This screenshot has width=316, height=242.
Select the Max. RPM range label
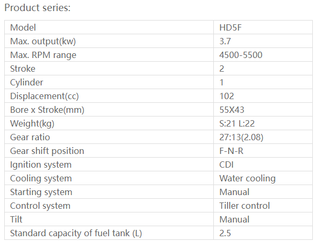(43, 55)
